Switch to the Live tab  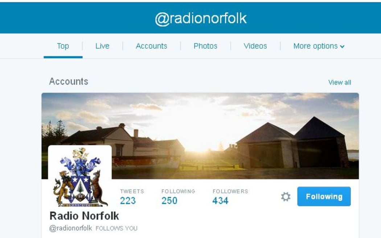[x=102, y=46]
